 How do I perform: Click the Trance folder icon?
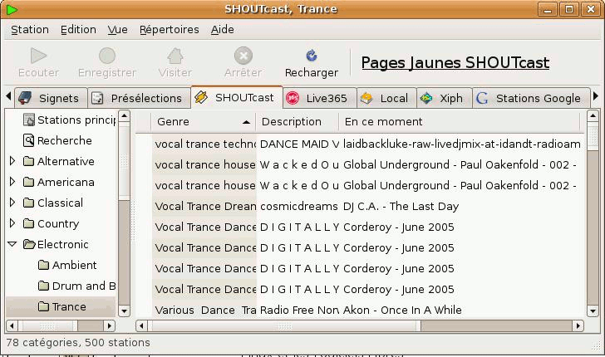coord(43,307)
